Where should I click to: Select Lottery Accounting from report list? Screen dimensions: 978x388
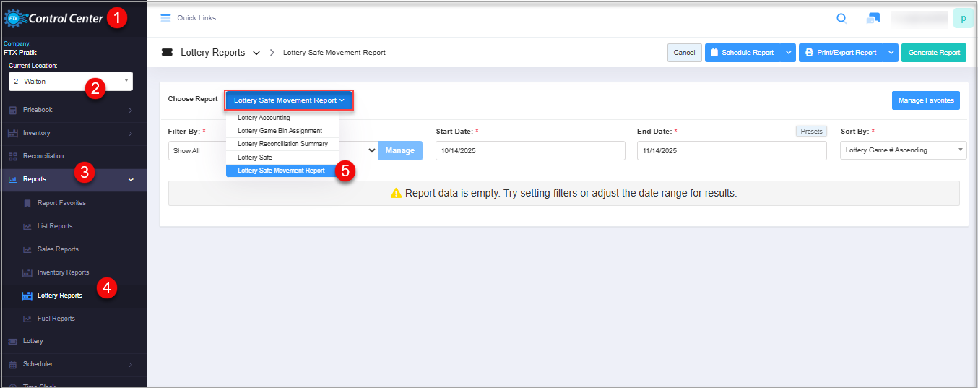(x=264, y=118)
